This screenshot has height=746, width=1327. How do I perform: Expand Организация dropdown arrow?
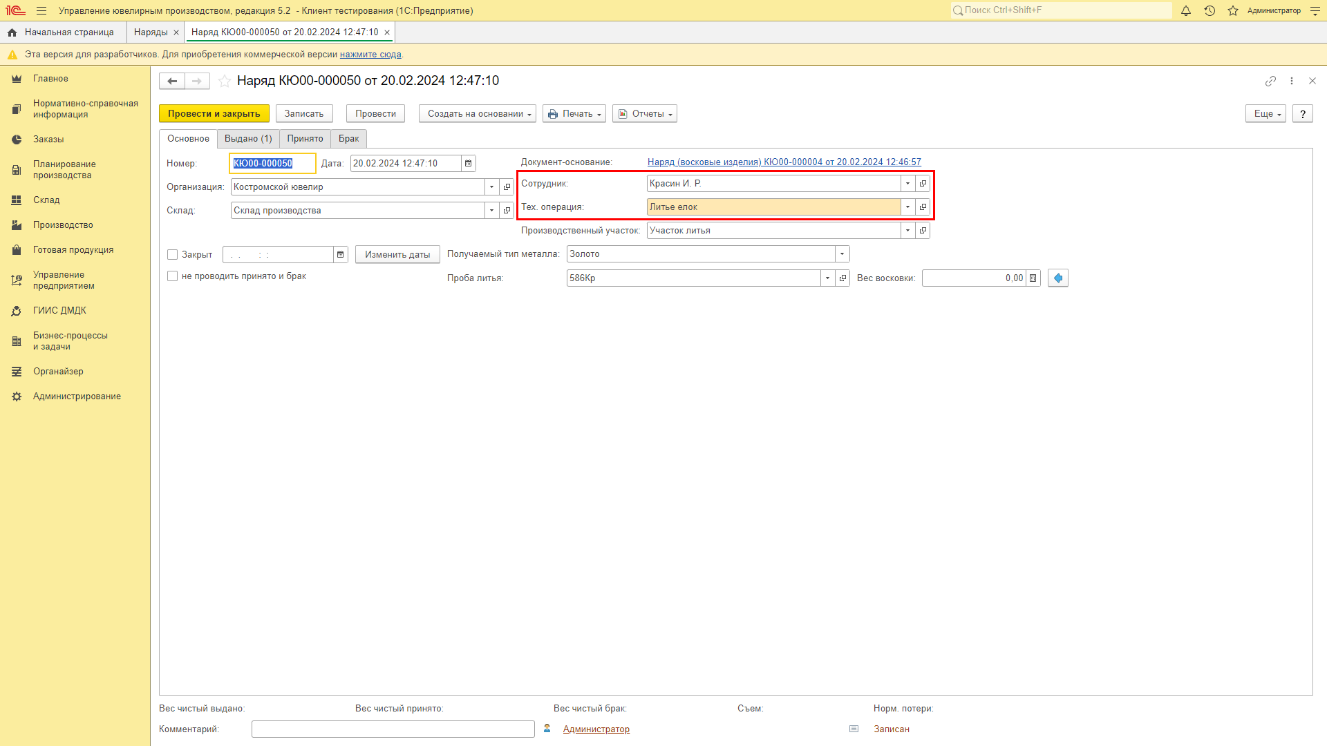492,187
